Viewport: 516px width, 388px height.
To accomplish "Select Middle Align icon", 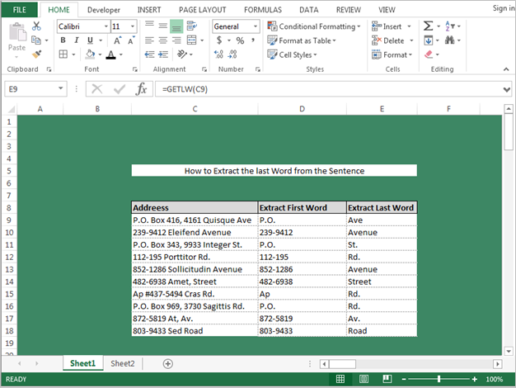I will (163, 26).
